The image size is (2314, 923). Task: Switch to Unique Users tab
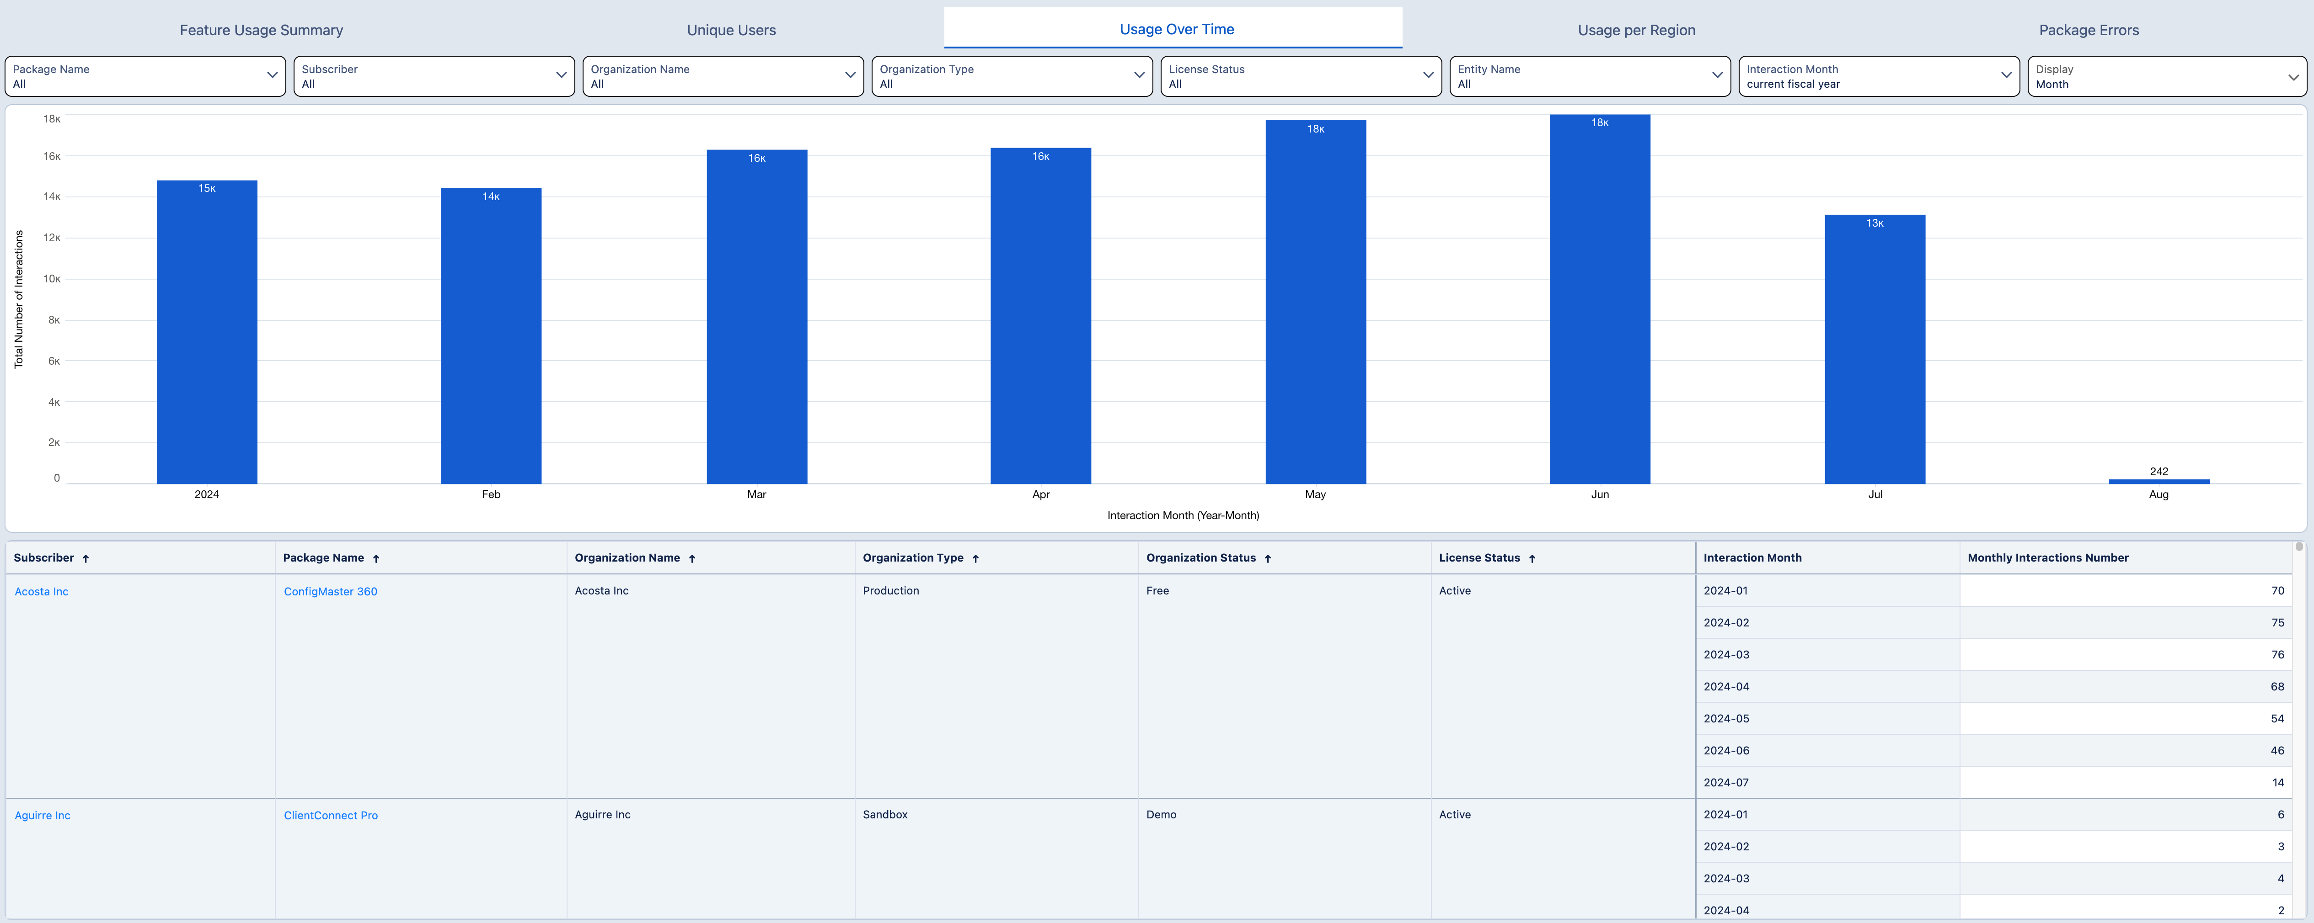[x=731, y=30]
